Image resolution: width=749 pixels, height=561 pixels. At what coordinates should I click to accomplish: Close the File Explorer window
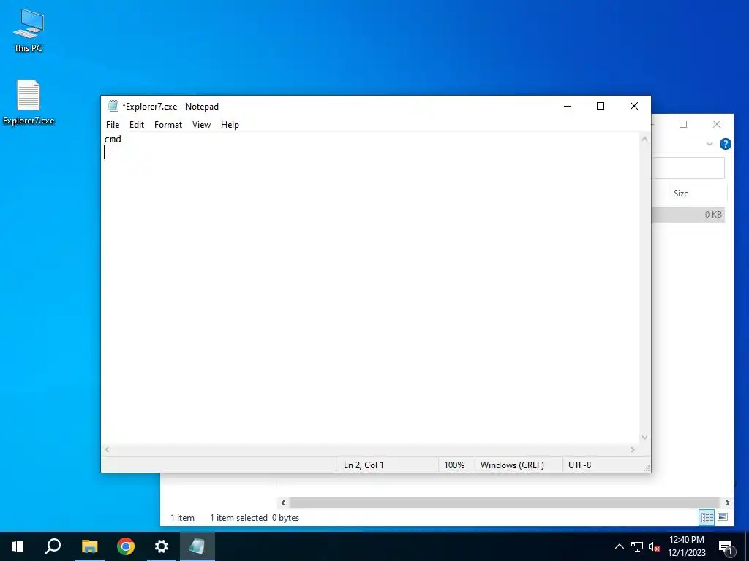pyautogui.click(x=717, y=124)
